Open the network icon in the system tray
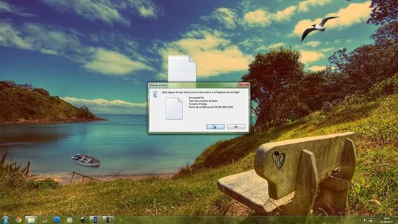This screenshot has width=398, height=224. (370, 220)
